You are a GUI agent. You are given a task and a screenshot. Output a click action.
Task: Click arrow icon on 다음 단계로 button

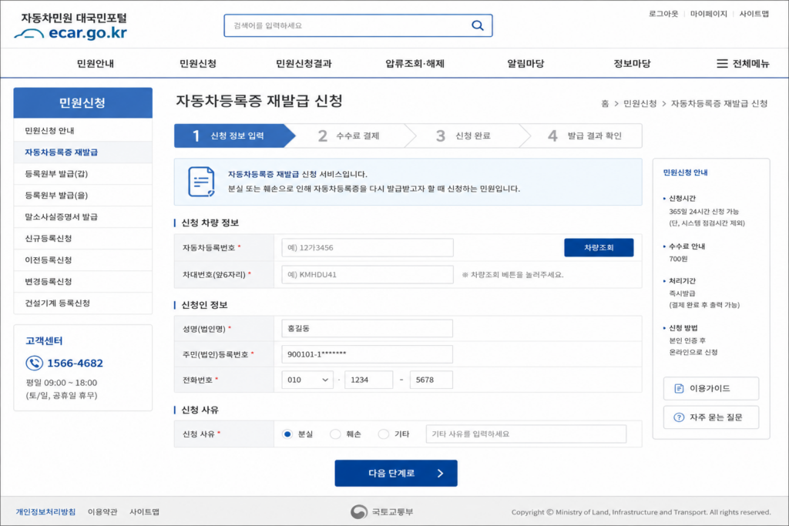(x=440, y=473)
